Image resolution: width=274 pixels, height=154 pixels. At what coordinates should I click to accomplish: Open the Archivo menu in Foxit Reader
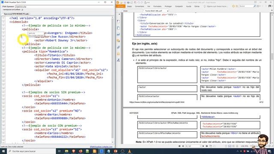click(x=121, y=6)
